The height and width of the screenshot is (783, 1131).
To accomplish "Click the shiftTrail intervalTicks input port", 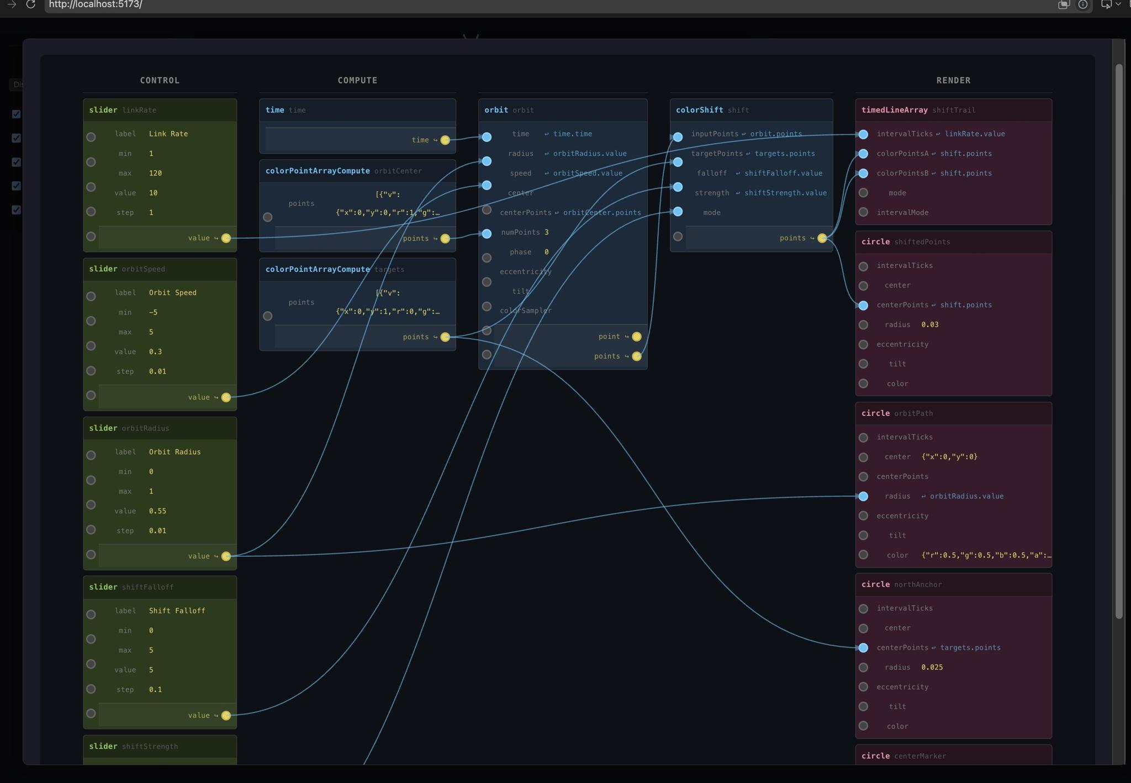I will click(x=863, y=134).
